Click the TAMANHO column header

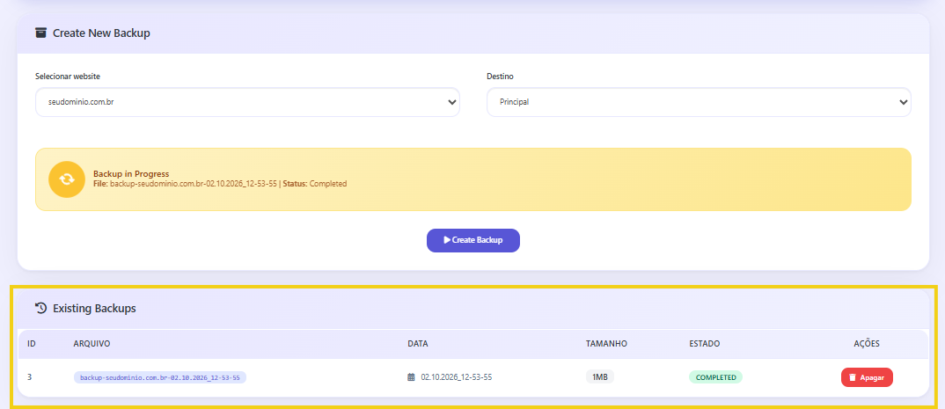pyautogui.click(x=606, y=344)
